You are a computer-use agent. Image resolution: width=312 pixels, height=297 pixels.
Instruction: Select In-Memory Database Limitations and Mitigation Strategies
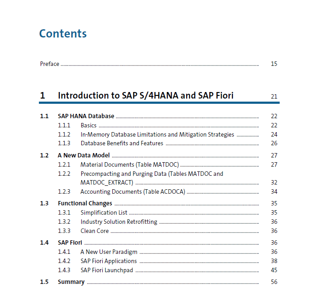pyautogui.click(x=157, y=135)
